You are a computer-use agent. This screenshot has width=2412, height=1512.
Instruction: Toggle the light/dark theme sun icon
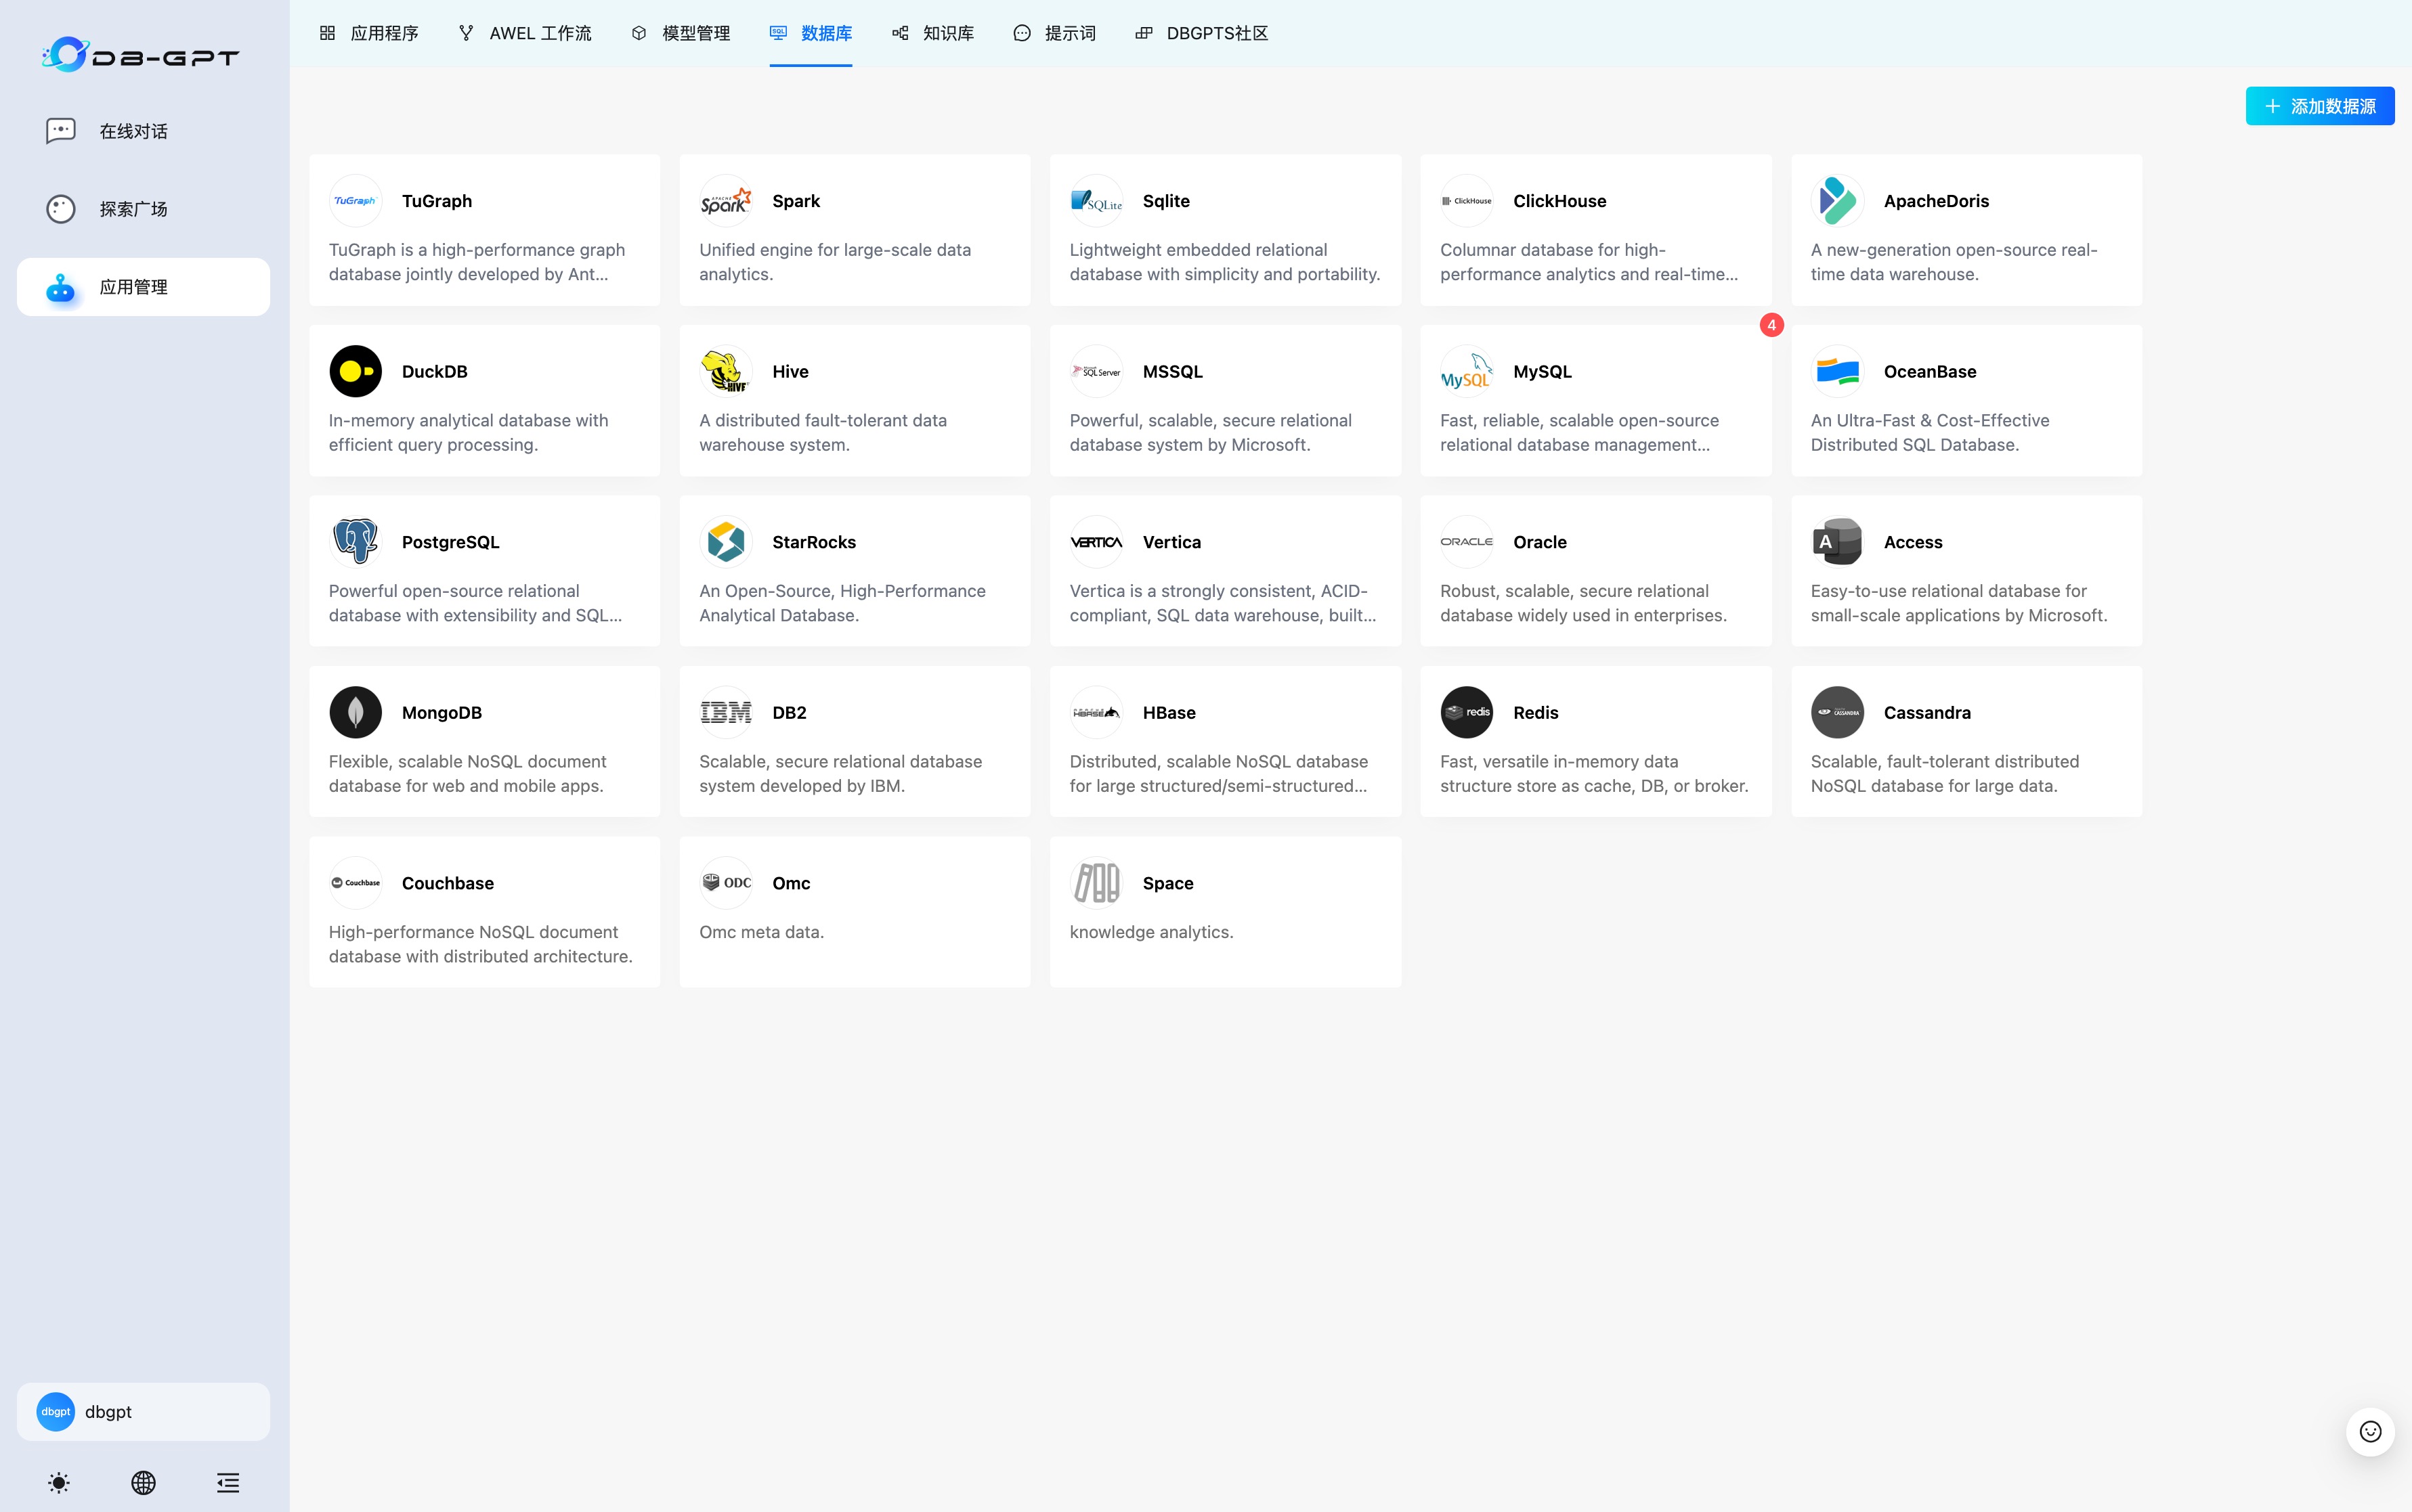[x=59, y=1482]
